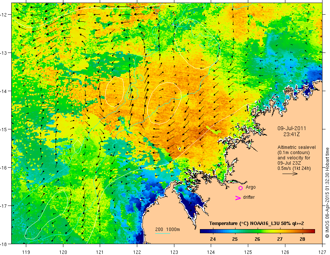Click the 'Altimetric sealevel' text line

pos(297,147)
